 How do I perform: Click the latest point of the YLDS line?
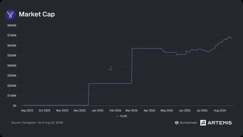pyautogui.click(x=232, y=38)
